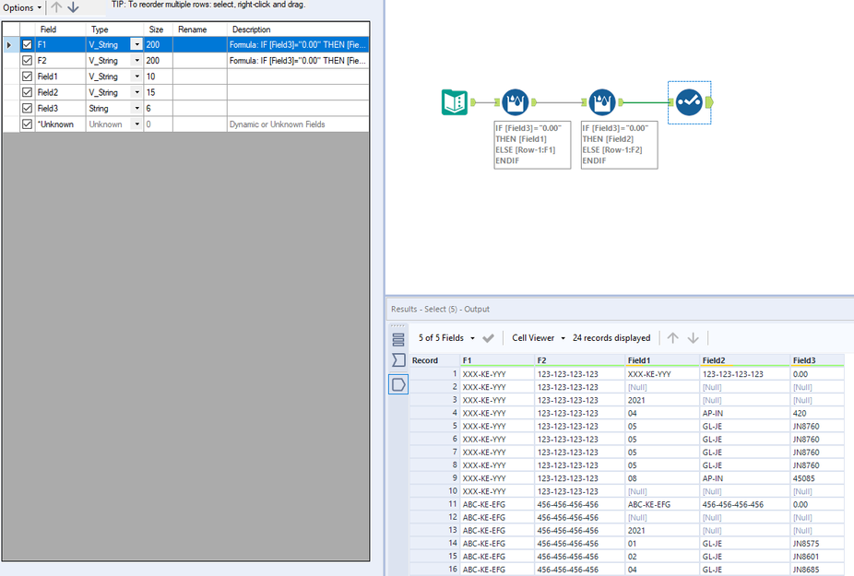Select the Multi-Row Formula tool annotated with Field1
Image resolution: width=854 pixels, height=576 pixels.
pos(515,102)
